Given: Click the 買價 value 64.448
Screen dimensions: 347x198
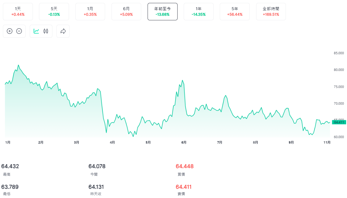Looking at the screenshot, I should click(185, 166).
